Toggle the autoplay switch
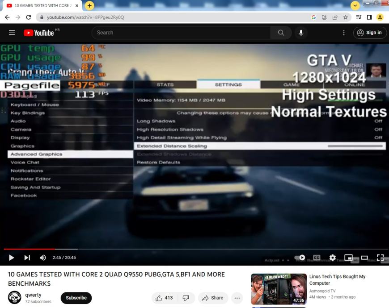Viewport: 389px width, 308px height. coord(300,258)
